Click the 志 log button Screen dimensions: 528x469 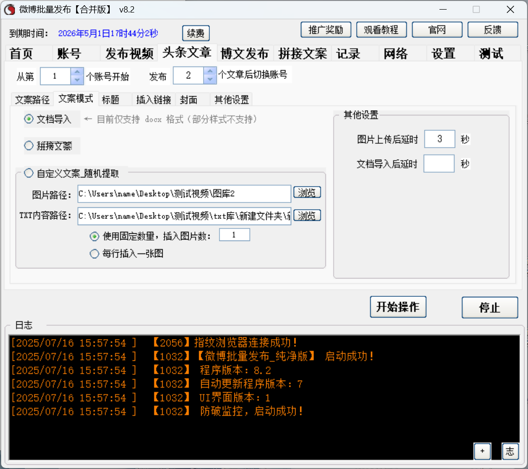coord(510,451)
